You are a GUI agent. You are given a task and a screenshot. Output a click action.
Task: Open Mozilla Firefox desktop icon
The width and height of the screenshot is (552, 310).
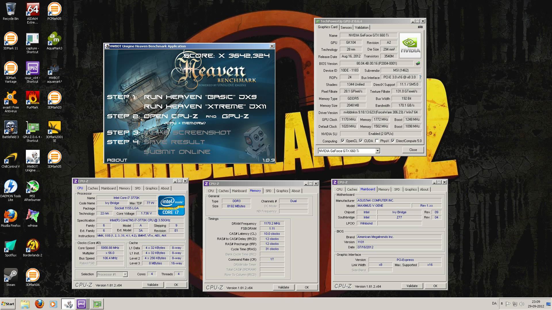click(x=11, y=218)
